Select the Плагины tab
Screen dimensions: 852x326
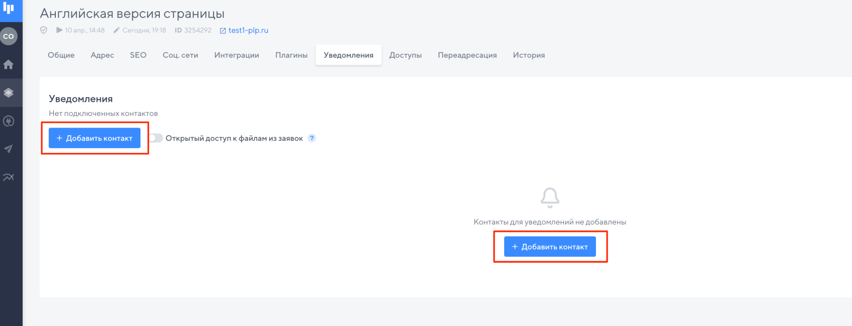(x=292, y=55)
